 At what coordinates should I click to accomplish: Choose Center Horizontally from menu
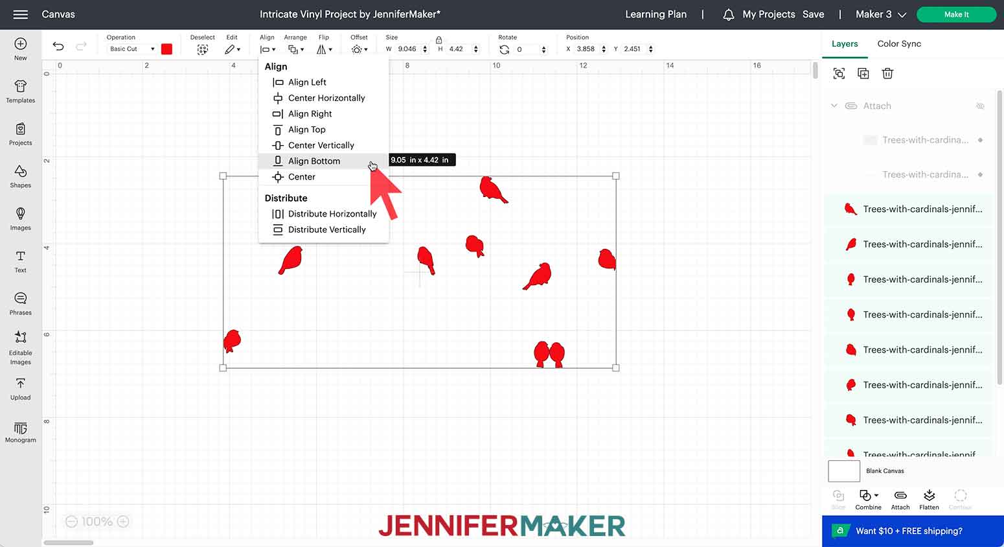pos(323,98)
